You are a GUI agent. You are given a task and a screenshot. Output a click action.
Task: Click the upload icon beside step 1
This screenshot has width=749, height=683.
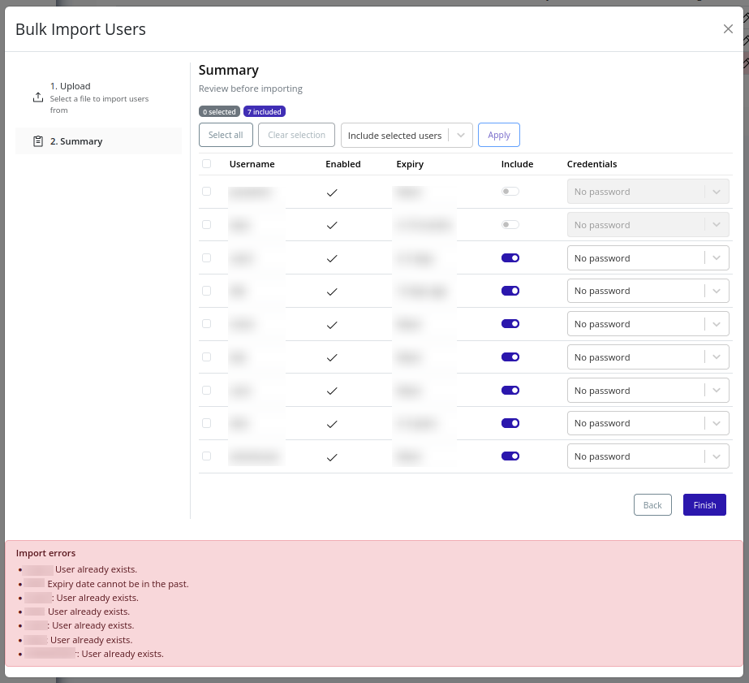(x=37, y=97)
